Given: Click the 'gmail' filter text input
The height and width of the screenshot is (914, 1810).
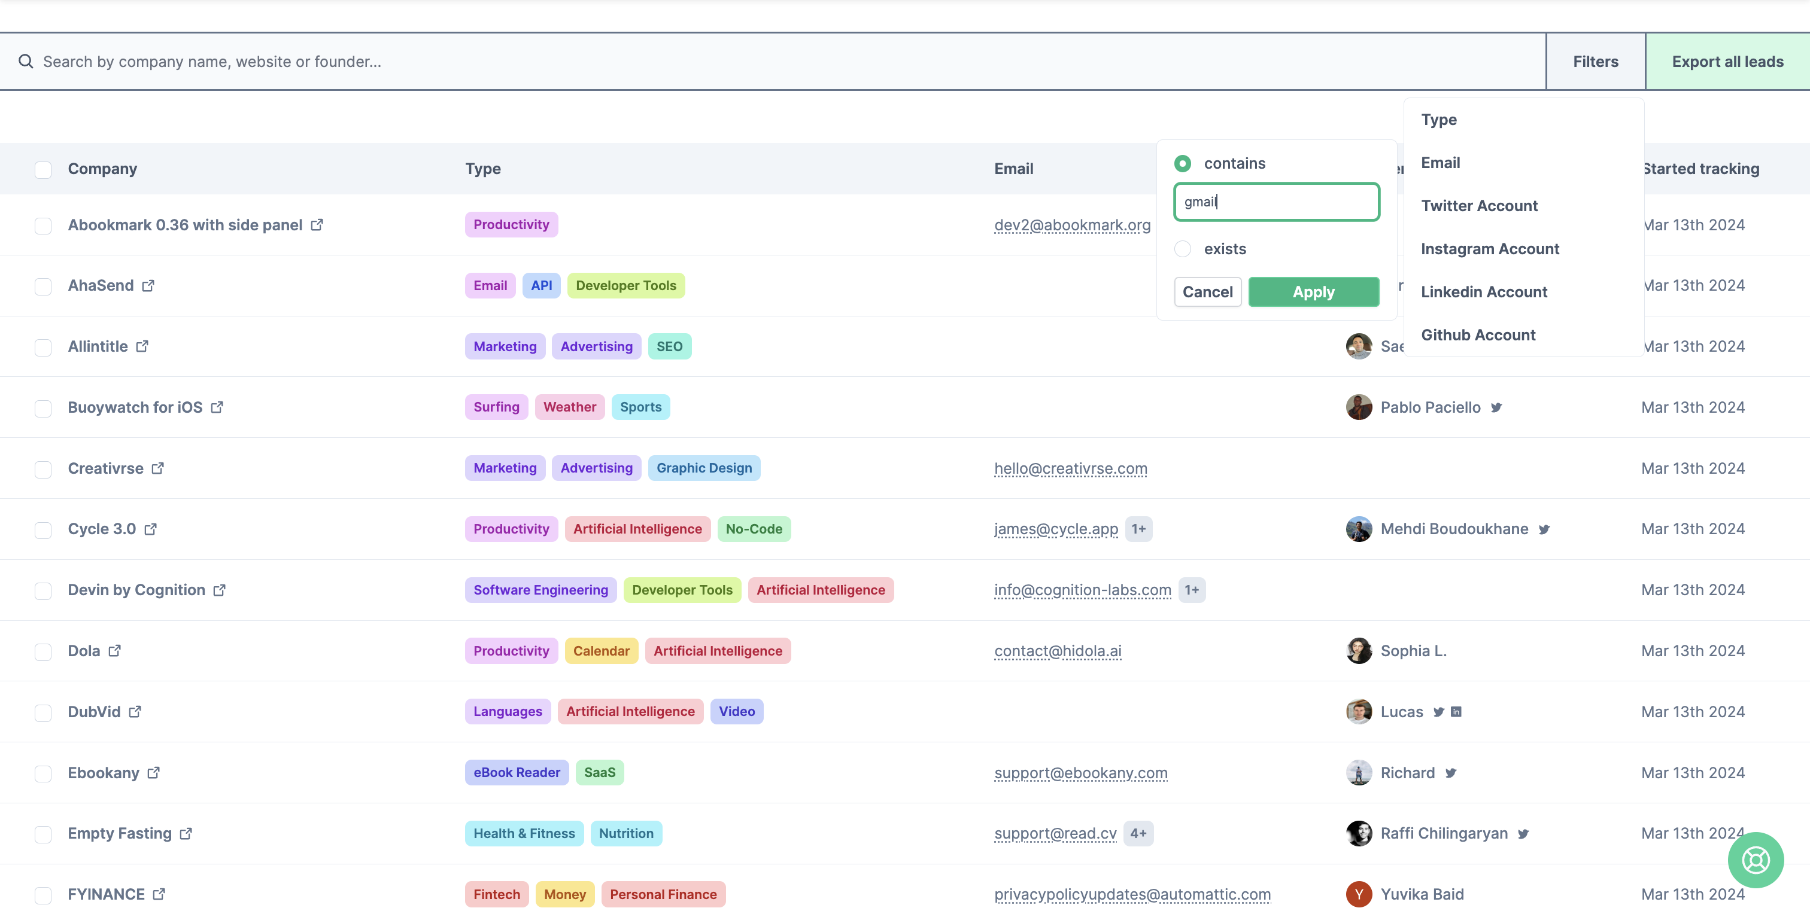Looking at the screenshot, I should click(1276, 202).
